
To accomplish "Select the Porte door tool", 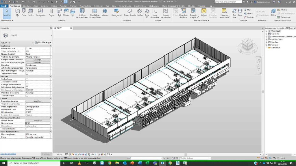I will (24, 13).
